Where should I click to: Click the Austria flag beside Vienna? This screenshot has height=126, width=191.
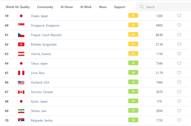21,54
